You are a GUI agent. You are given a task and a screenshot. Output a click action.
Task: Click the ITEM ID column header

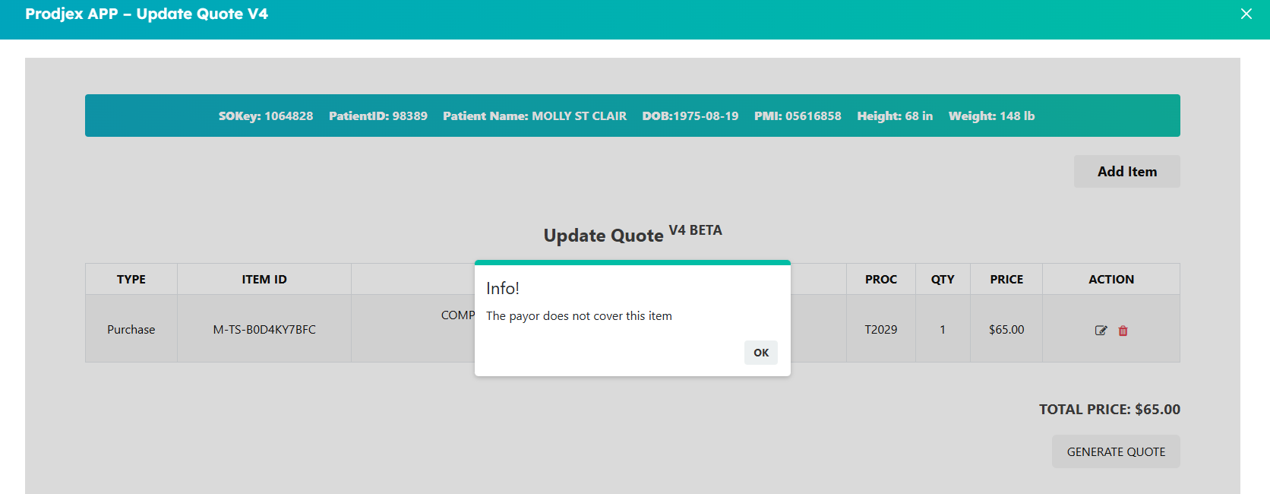[x=264, y=280]
